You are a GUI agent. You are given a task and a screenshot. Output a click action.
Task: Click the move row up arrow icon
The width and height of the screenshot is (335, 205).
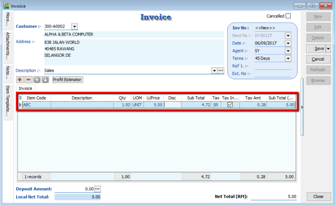(37, 80)
